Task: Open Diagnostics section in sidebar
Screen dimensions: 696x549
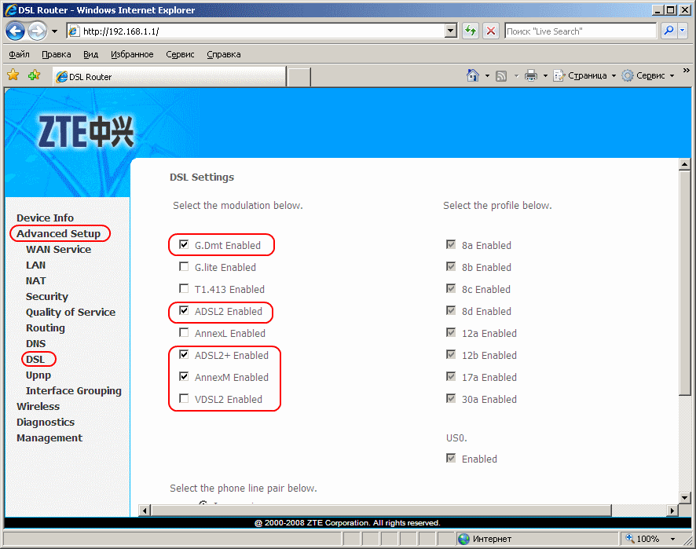Action: point(46,423)
